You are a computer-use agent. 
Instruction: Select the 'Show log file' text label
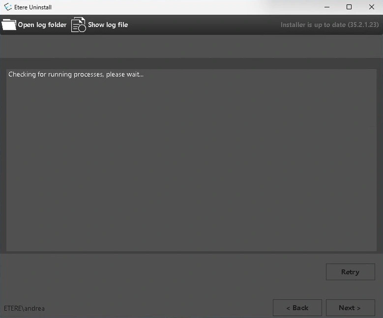coord(108,25)
